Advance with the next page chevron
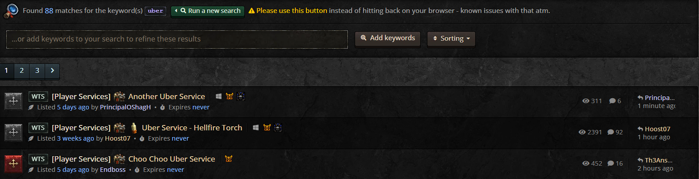Screen dimensions: 699x179 (x=52, y=71)
